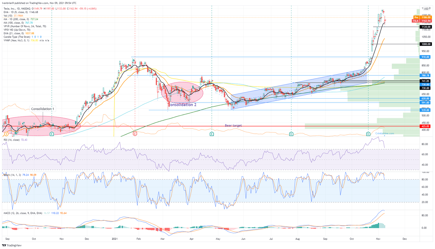Image resolution: width=435 pixels, height=249 pixels.
Task: Click the black 1000.00 price level label
Action: pyautogui.click(x=426, y=44)
